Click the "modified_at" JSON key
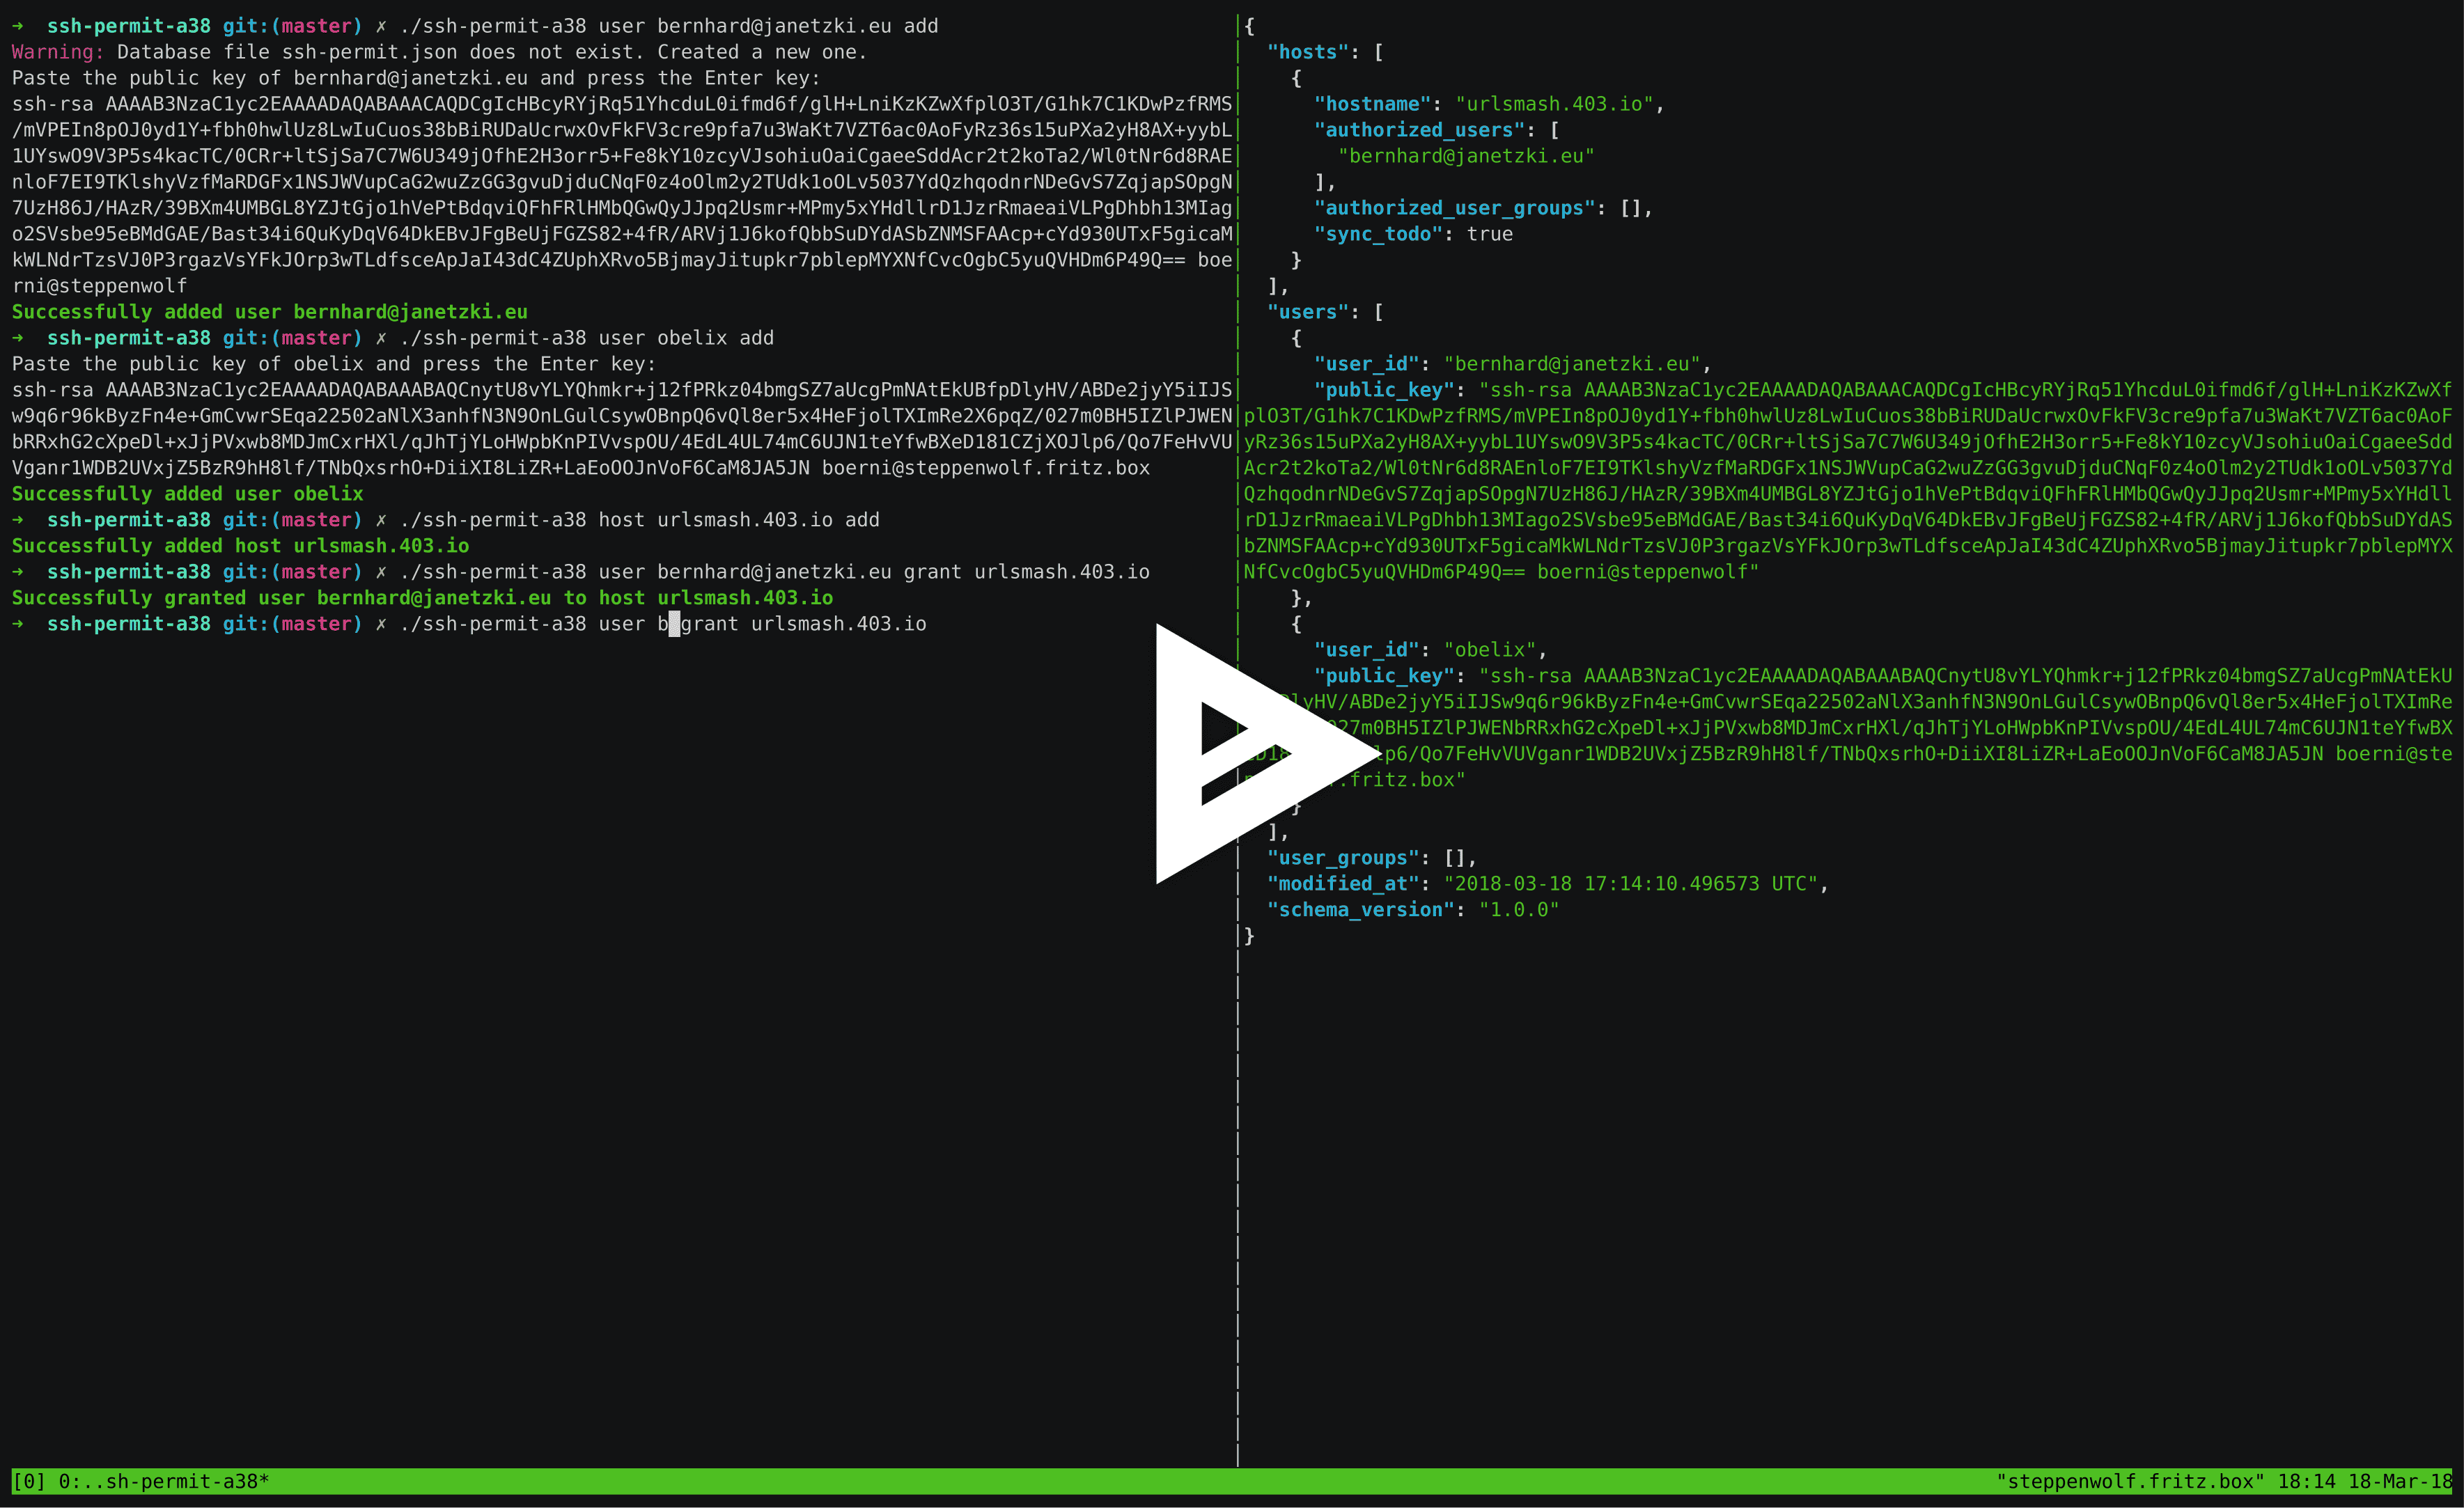Image resolution: width=2464 pixels, height=1508 pixels. pyautogui.click(x=1343, y=884)
